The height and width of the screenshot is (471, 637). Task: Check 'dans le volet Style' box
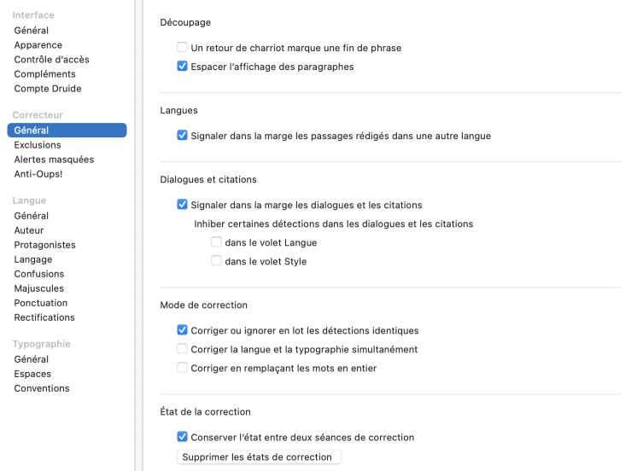point(216,261)
